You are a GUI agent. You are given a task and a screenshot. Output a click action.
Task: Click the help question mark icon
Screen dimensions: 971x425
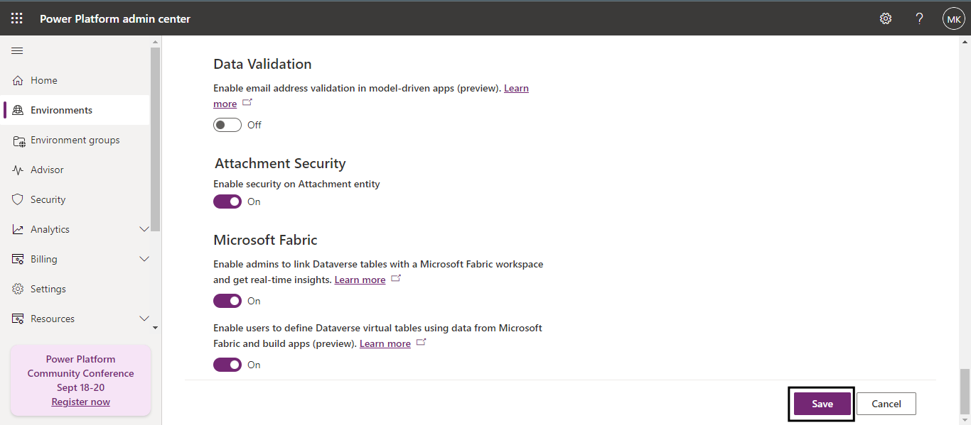pyautogui.click(x=919, y=18)
